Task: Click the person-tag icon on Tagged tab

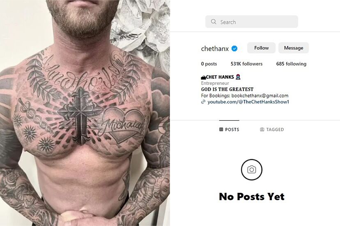Action: tap(262, 129)
